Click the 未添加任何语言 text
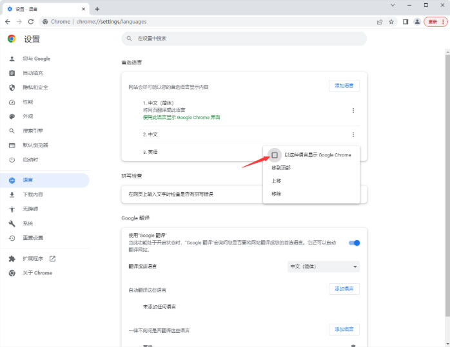 159,307
